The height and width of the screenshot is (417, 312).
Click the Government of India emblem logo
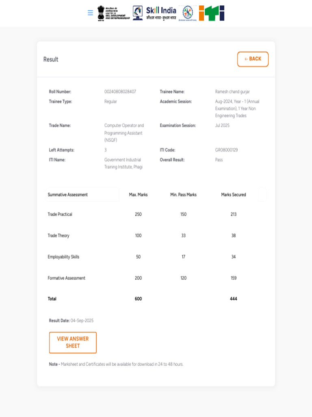tap(114, 13)
